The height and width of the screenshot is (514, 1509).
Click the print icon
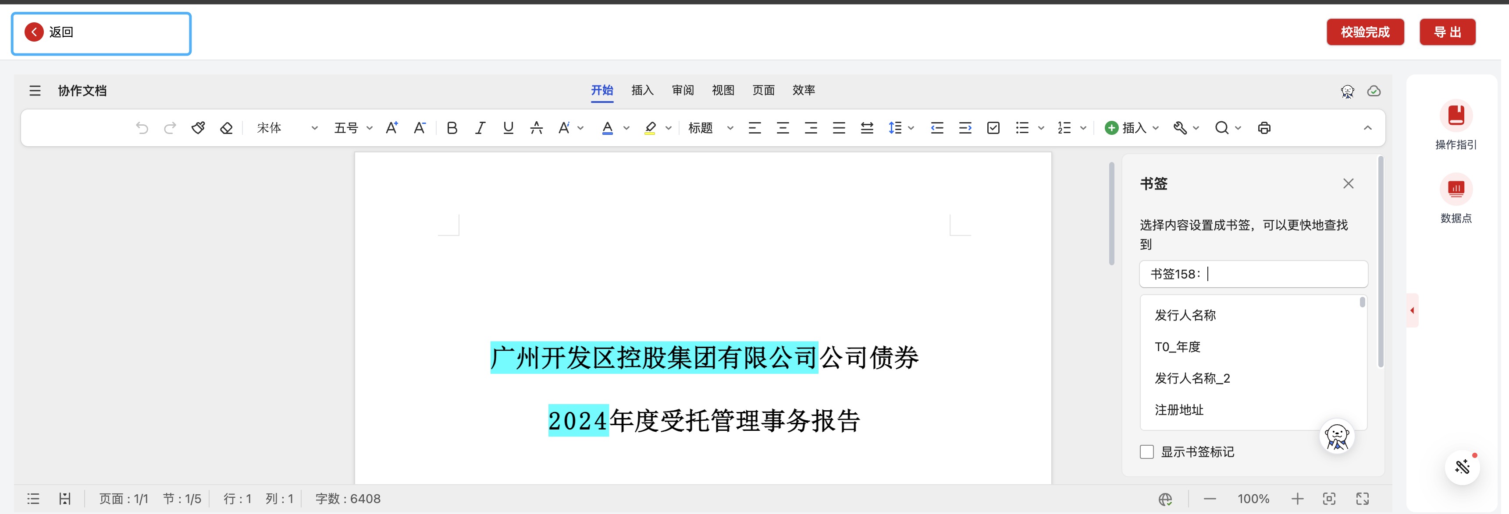click(1264, 127)
